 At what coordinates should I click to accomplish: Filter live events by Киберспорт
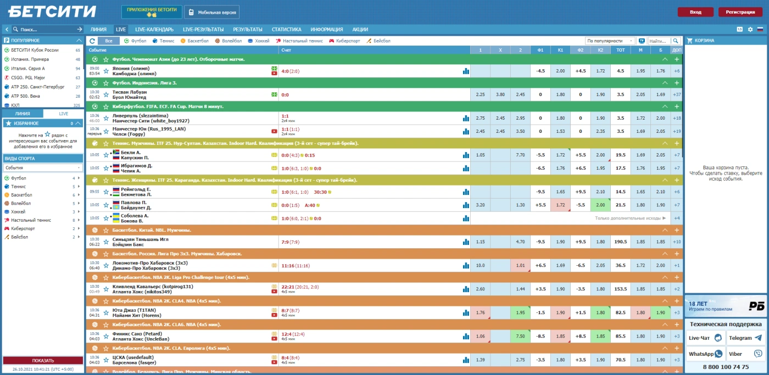[344, 41]
